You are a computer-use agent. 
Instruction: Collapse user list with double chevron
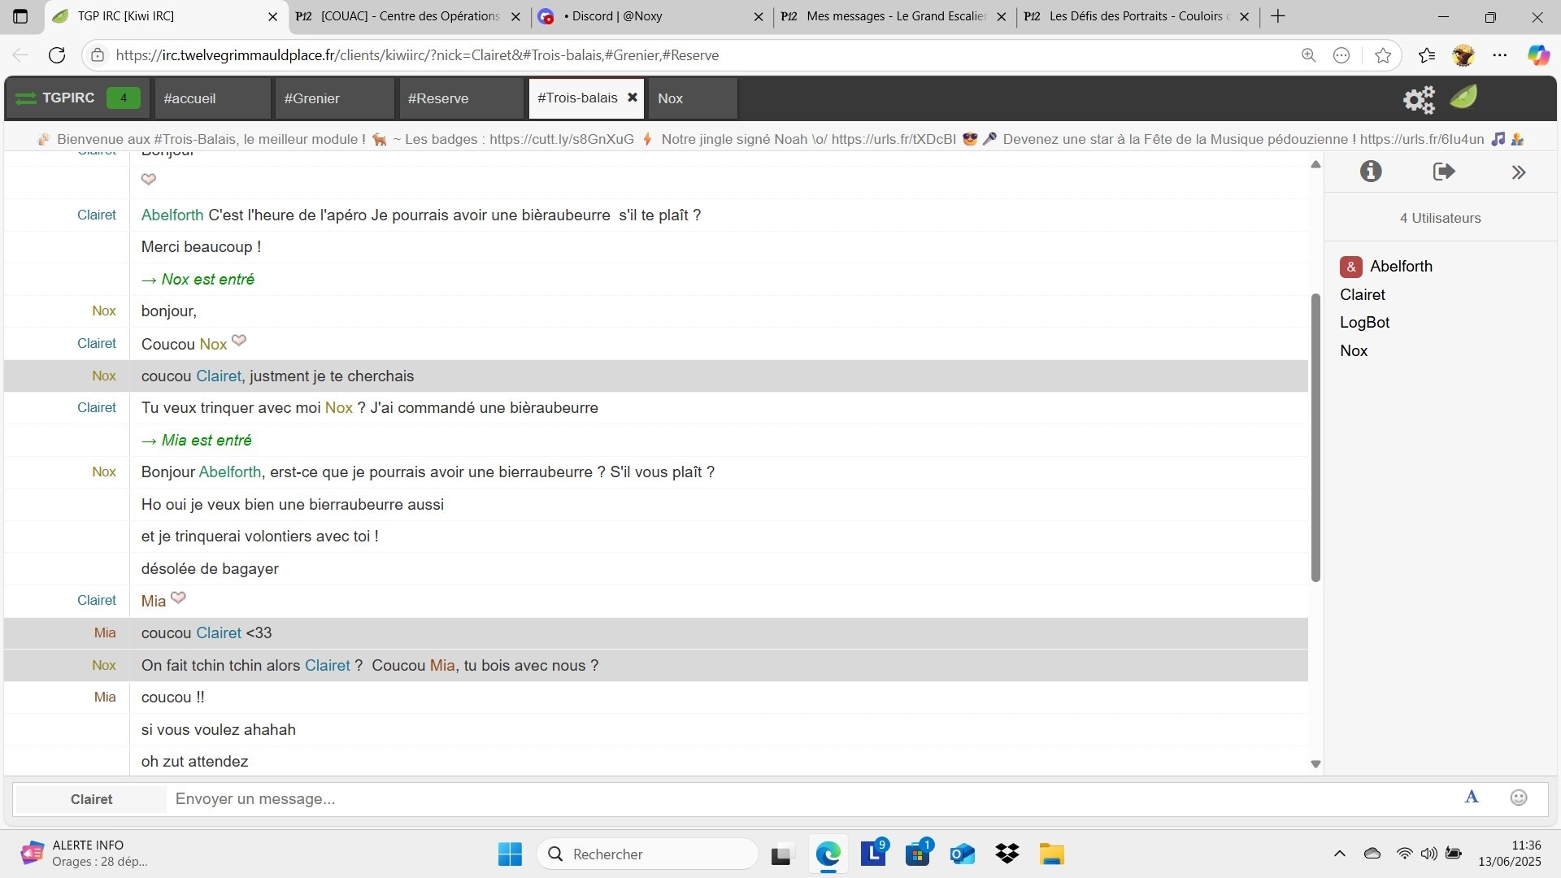[x=1518, y=172]
